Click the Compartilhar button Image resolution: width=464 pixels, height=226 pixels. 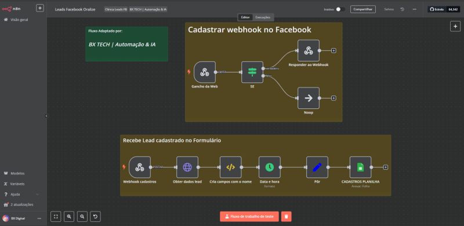(x=363, y=9)
